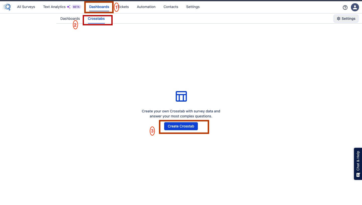Select Dashboards in the top navigation bar

pyautogui.click(x=99, y=7)
